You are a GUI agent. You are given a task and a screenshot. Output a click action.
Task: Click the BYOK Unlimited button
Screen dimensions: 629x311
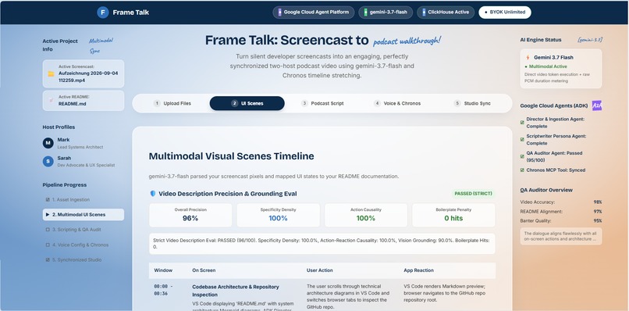click(x=505, y=12)
